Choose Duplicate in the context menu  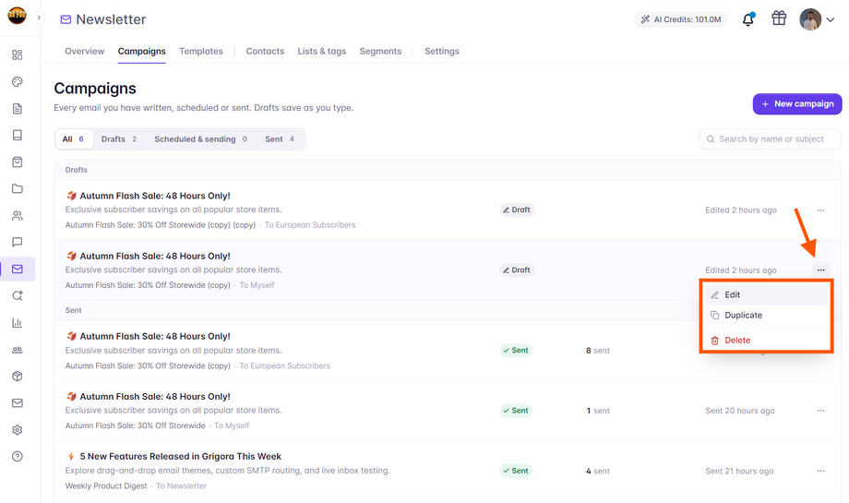[x=766, y=315]
